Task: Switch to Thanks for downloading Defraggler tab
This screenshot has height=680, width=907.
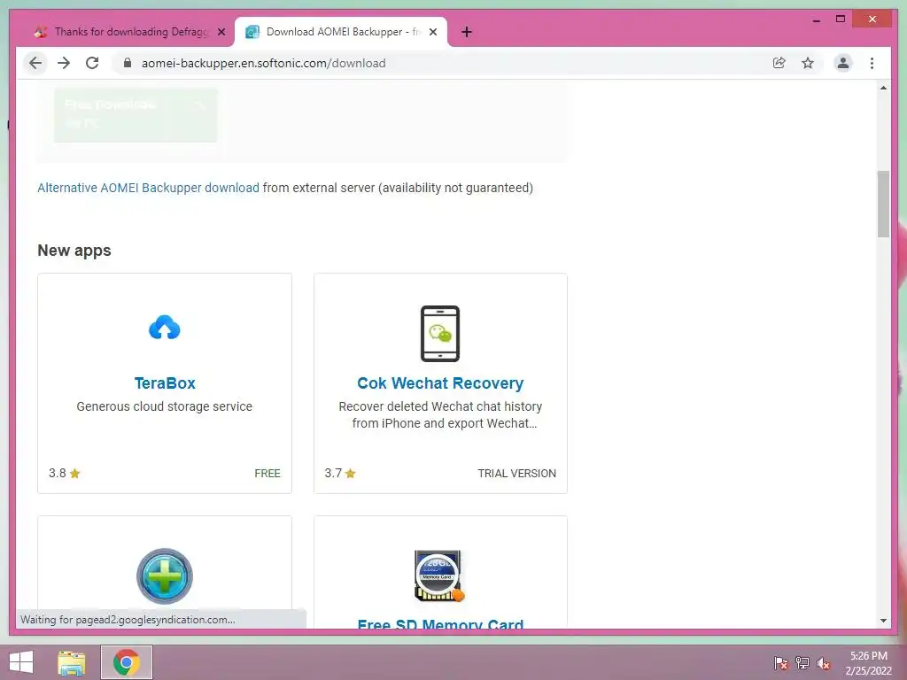Action: [129, 32]
